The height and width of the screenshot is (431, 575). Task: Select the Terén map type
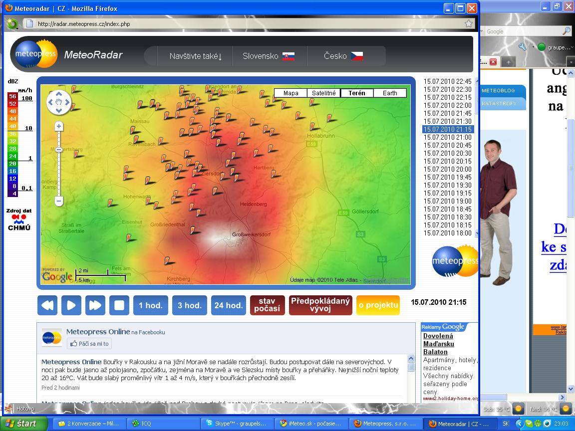point(356,93)
